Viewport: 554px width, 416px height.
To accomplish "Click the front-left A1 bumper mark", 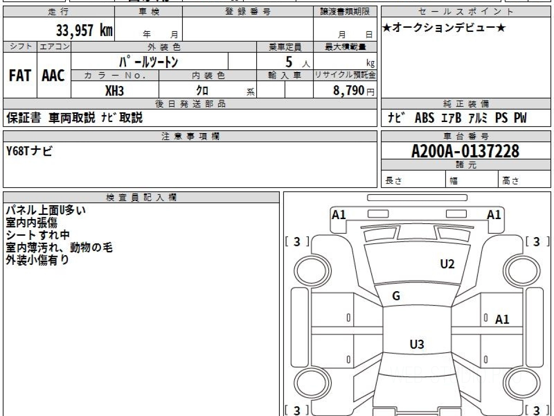I will coord(339,214).
